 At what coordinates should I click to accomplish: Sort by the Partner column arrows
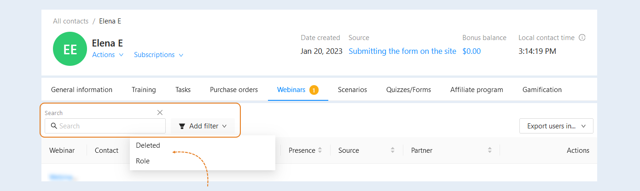point(489,150)
